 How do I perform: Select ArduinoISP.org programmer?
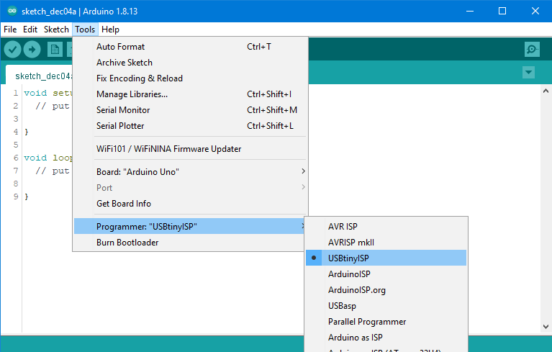(x=386, y=289)
